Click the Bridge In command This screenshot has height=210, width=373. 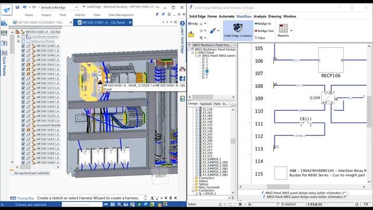263,23
